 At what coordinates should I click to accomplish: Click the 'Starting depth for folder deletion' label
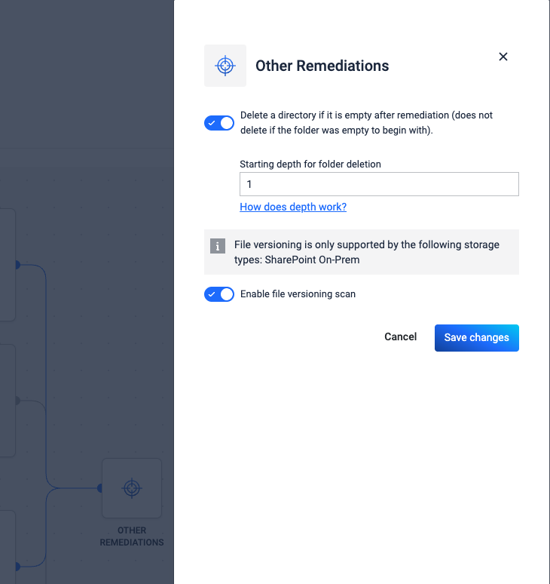(x=310, y=164)
